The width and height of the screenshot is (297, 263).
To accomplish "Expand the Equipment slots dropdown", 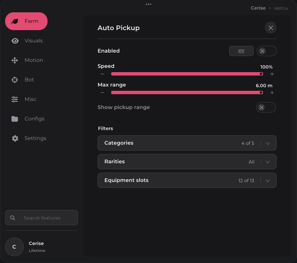I will coord(187,180).
